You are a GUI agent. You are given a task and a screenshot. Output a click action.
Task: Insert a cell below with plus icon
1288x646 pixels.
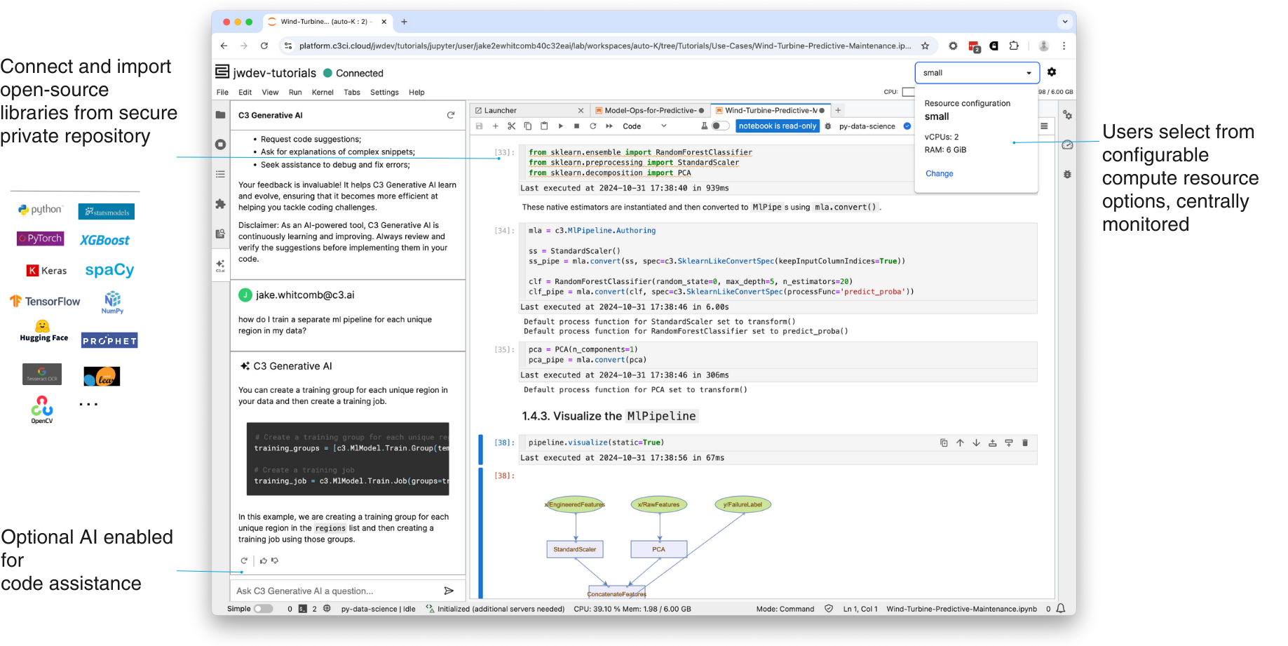coord(496,126)
